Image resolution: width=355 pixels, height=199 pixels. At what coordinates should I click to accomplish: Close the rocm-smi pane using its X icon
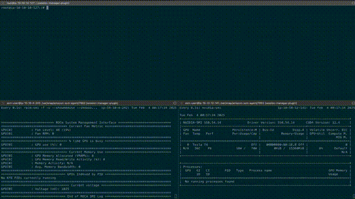click(3, 103)
